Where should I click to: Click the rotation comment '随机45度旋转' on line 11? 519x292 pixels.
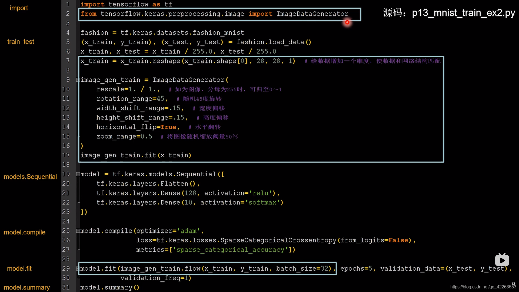pyautogui.click(x=202, y=99)
